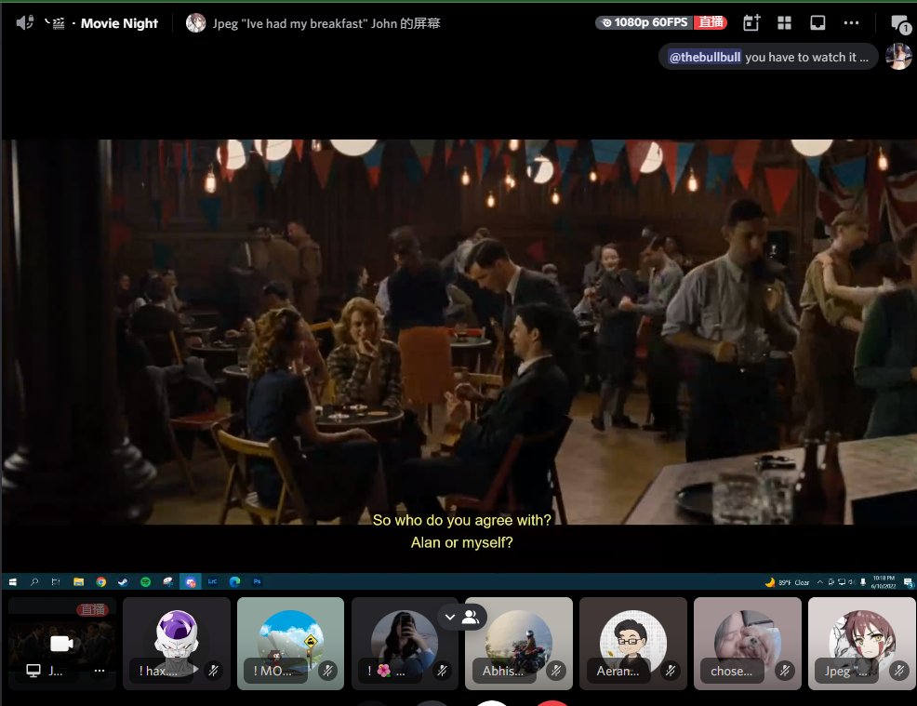Open Task View in the streamed taskbar
Screen dimensions: 917x706
56,581
